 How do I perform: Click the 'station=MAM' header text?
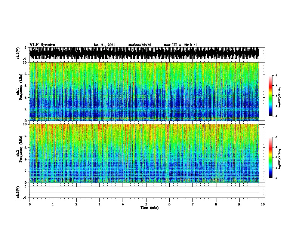[139, 45]
